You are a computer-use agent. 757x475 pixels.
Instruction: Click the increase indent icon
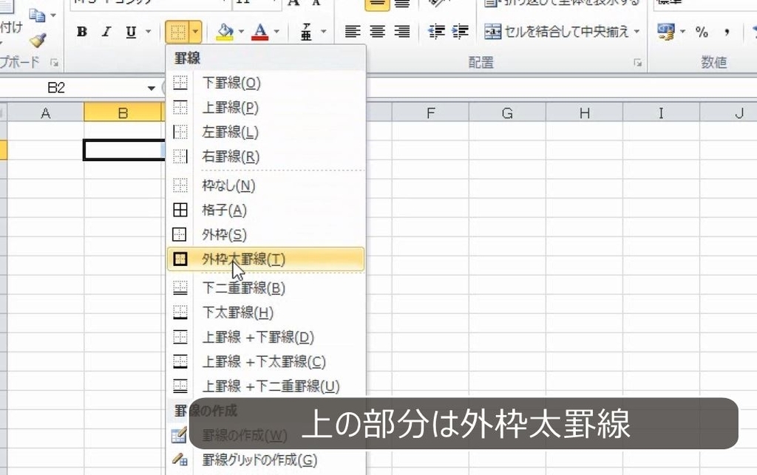pos(461,31)
